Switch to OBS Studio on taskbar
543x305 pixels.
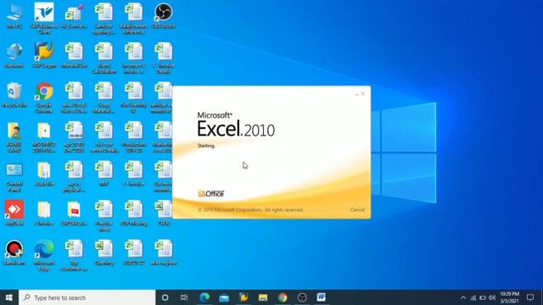302,297
